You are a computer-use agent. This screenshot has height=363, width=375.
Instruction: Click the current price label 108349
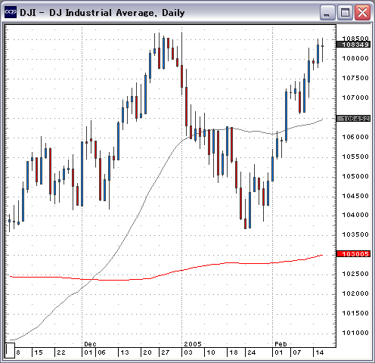tap(353, 45)
